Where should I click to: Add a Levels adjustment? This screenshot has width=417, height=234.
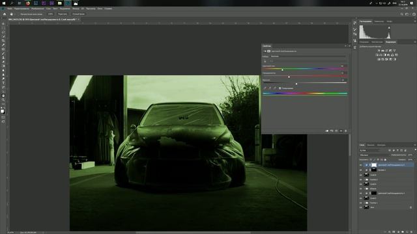[x=383, y=51]
